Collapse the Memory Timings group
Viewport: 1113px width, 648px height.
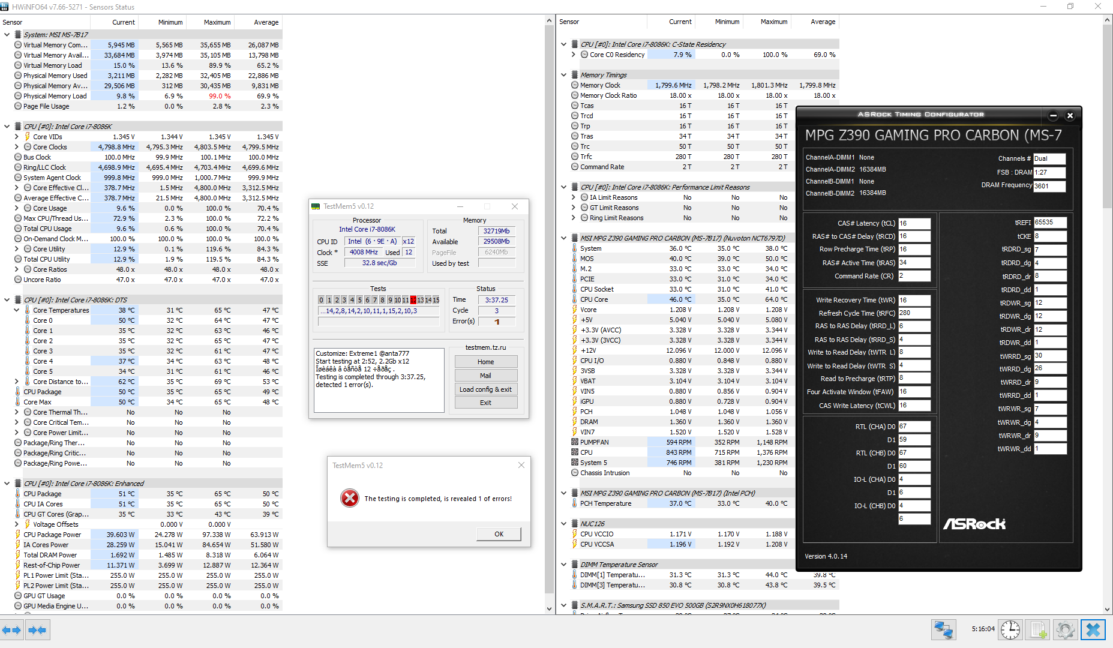tap(563, 75)
